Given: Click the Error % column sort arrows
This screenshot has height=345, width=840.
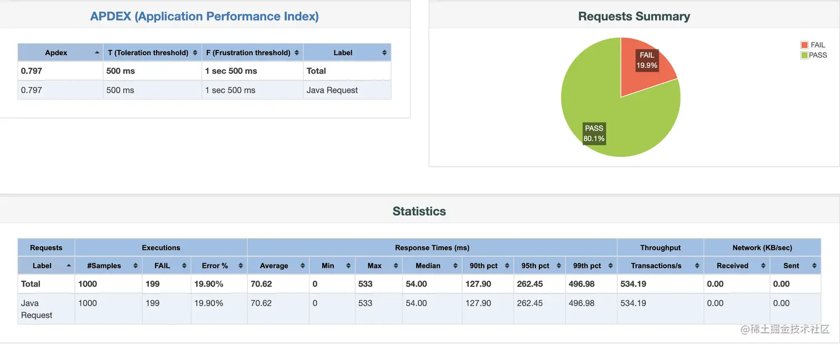Looking at the screenshot, I should pyautogui.click(x=241, y=266).
